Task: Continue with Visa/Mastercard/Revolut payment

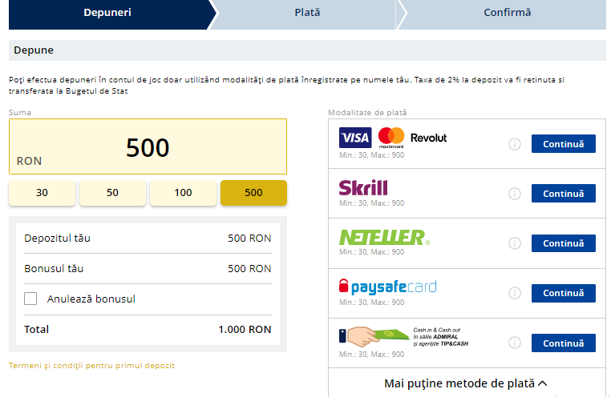Action: click(x=563, y=144)
